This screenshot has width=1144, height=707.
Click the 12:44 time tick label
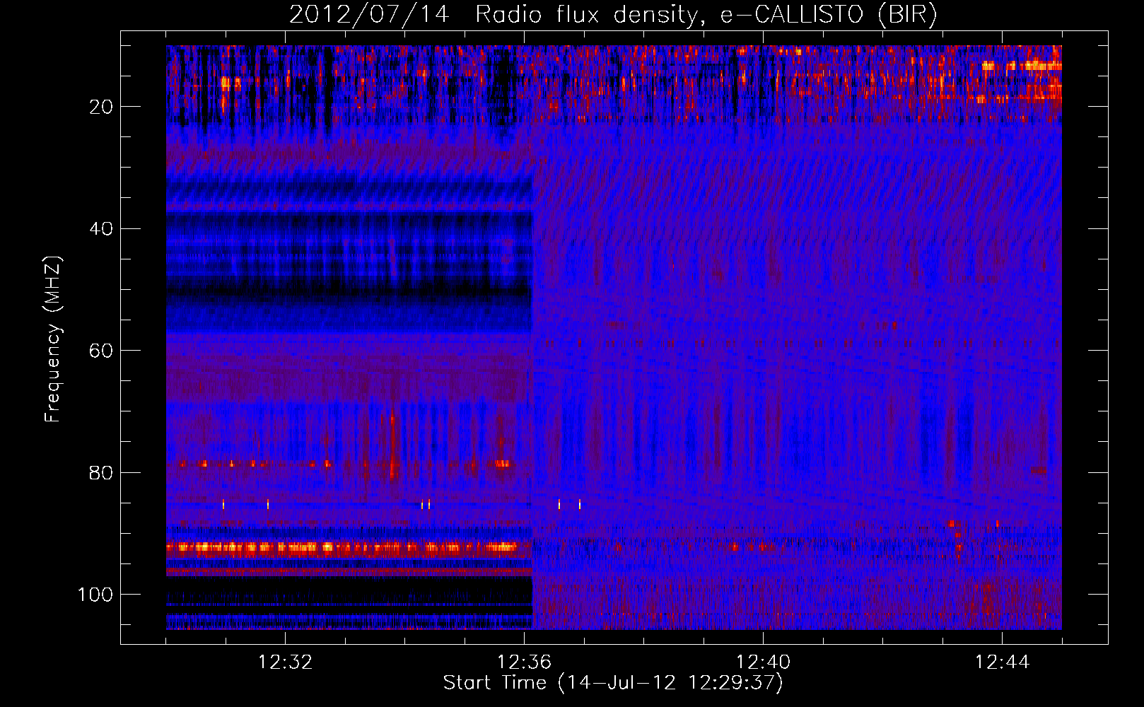(1002, 662)
